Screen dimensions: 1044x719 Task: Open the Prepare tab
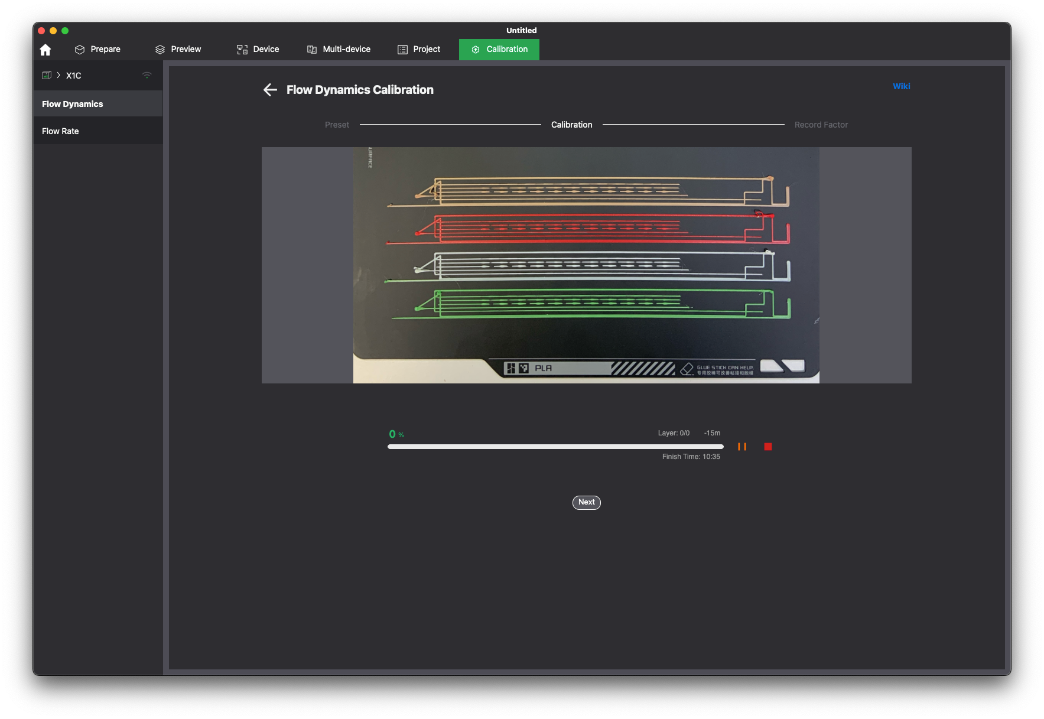[97, 49]
